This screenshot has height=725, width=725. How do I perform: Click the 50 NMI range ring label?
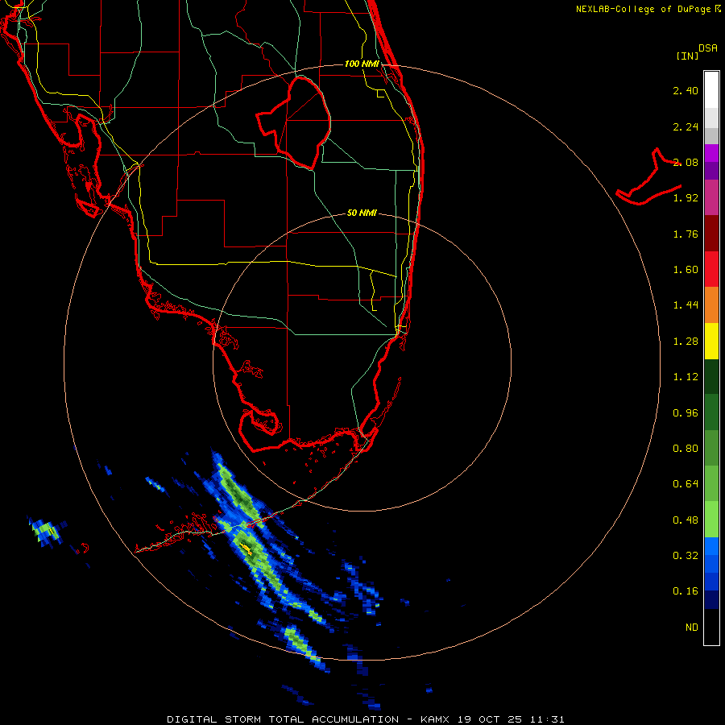(x=362, y=213)
